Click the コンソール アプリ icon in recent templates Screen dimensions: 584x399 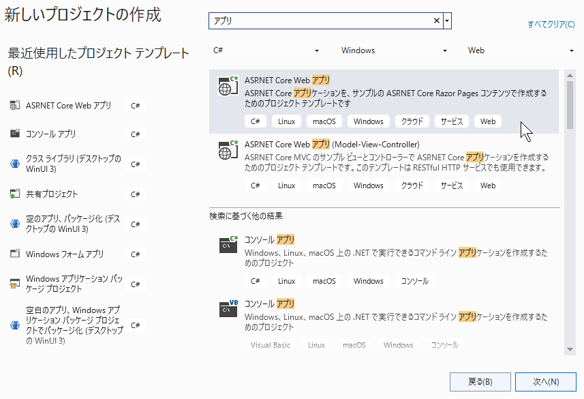14,133
